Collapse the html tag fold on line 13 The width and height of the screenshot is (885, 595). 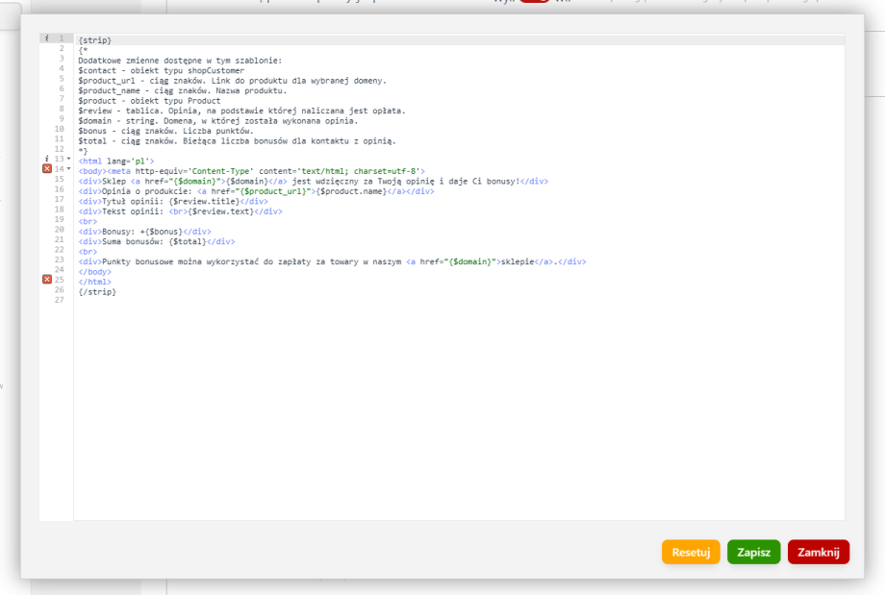(x=68, y=159)
